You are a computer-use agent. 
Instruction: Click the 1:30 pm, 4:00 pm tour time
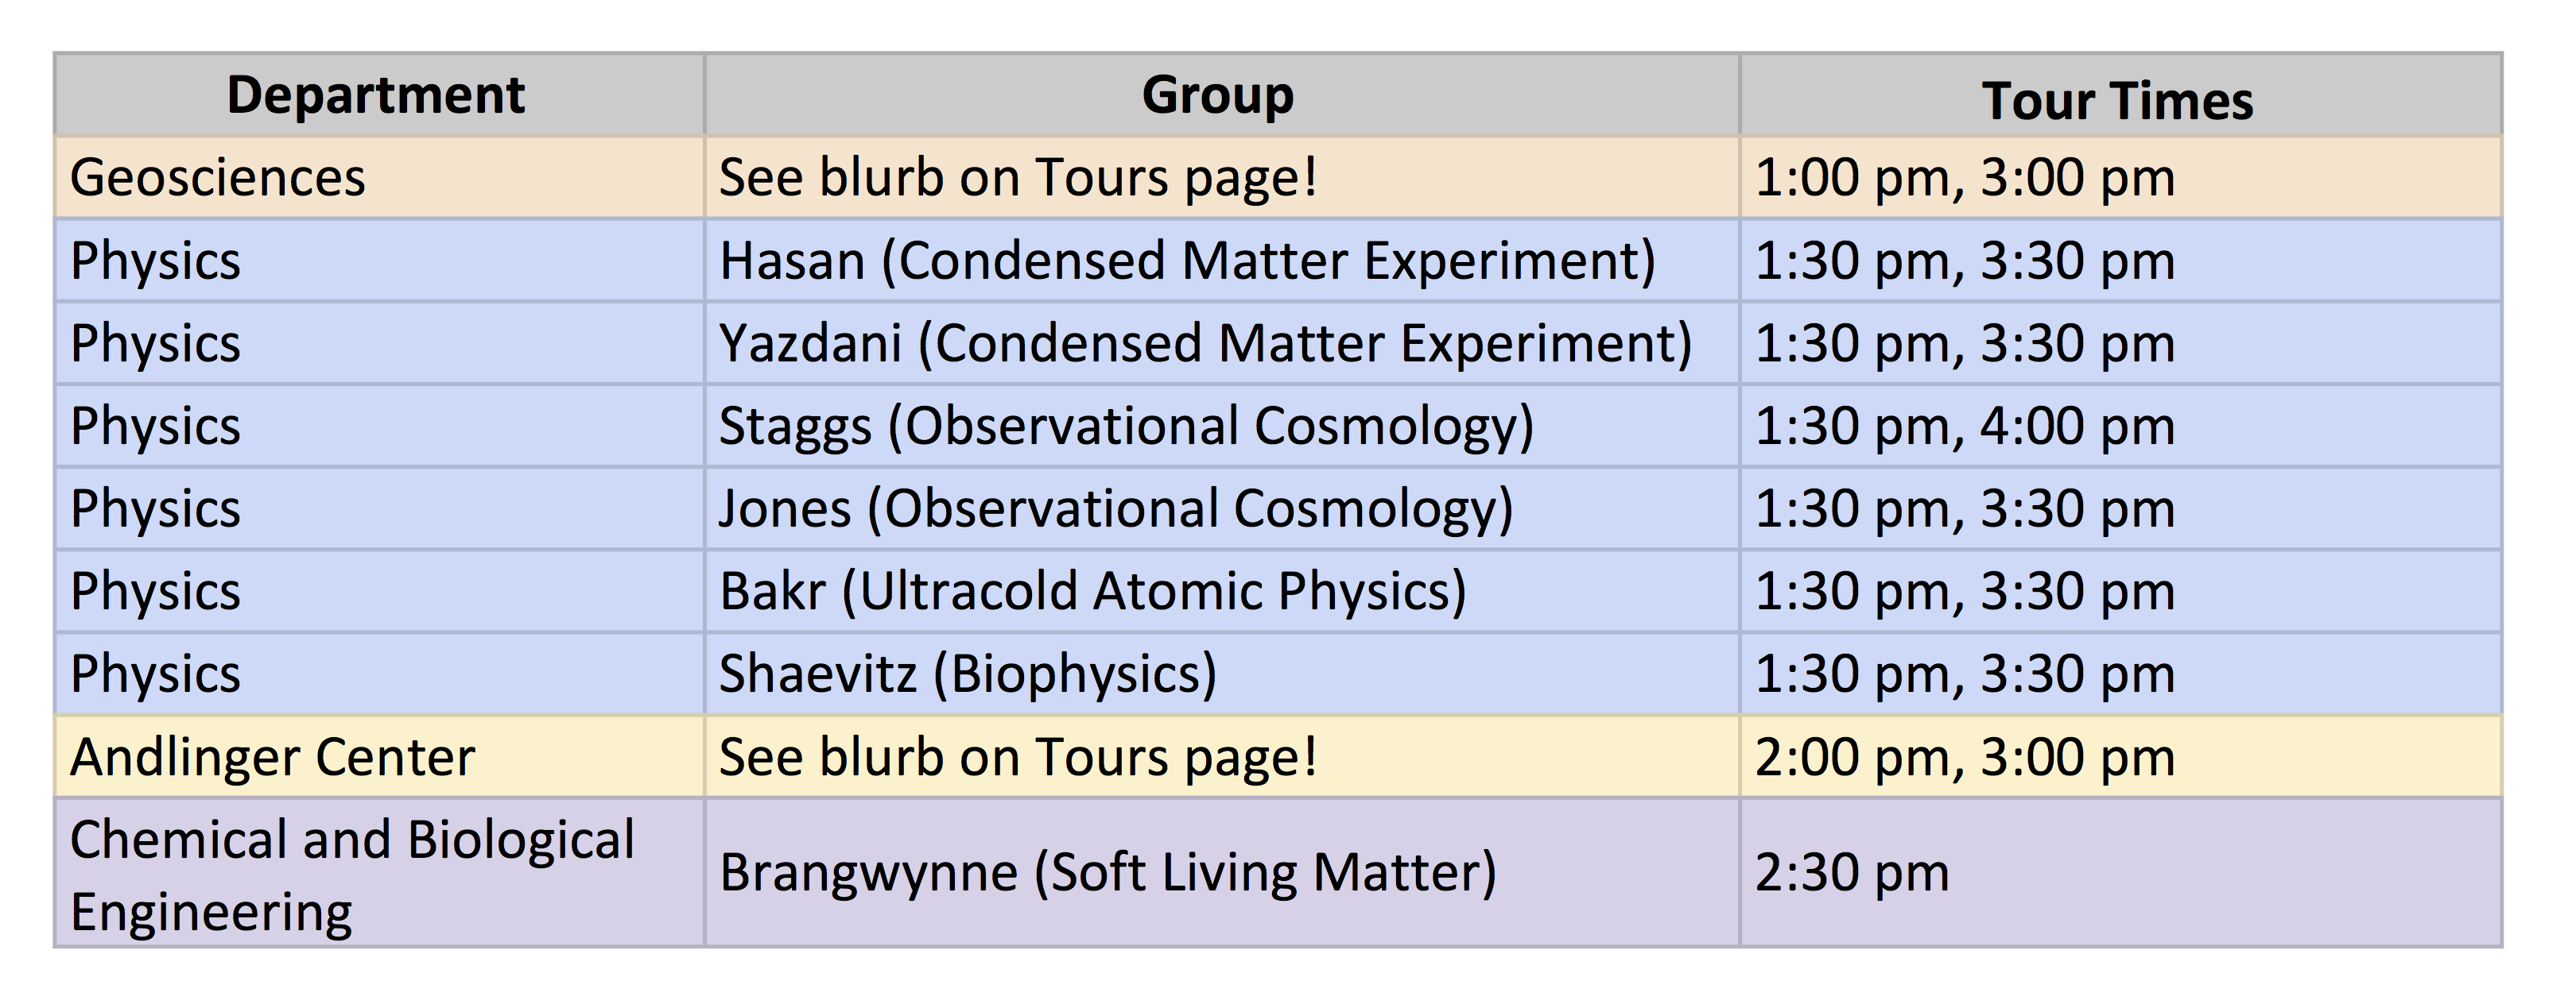click(x=1965, y=427)
